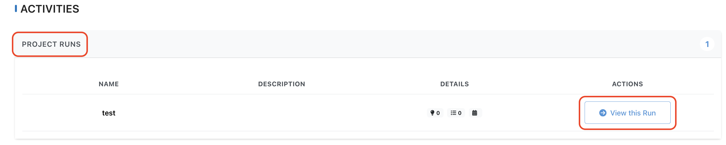Select the PROJECT RUNS section label
This screenshot has height=145, width=726.
coord(51,44)
